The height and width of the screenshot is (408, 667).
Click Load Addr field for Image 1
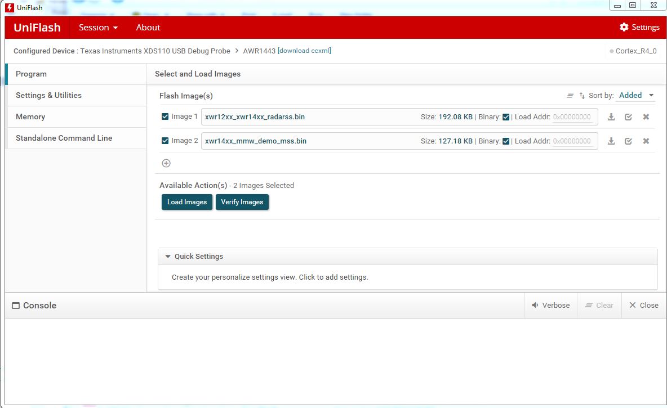click(572, 117)
